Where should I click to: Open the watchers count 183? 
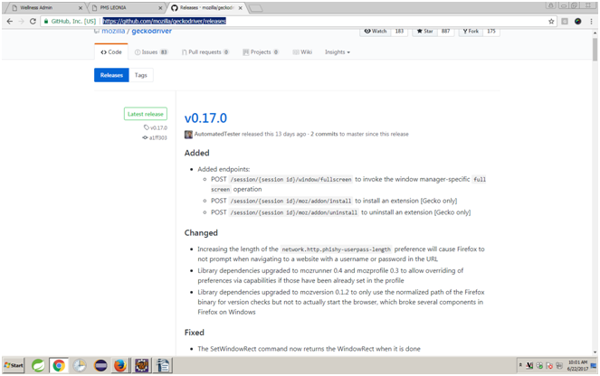(399, 32)
